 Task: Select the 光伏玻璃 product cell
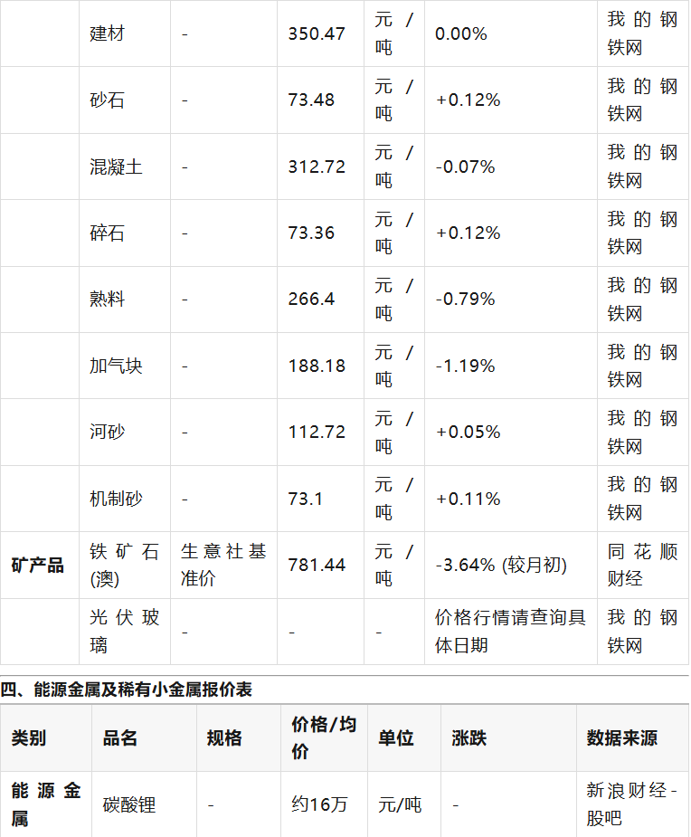pos(124,631)
